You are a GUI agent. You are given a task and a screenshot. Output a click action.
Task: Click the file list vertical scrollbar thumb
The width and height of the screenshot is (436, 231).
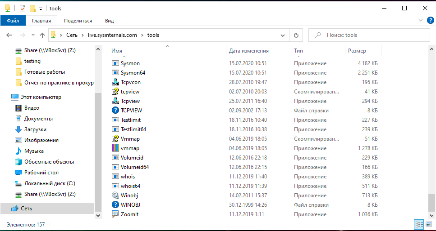click(432, 204)
